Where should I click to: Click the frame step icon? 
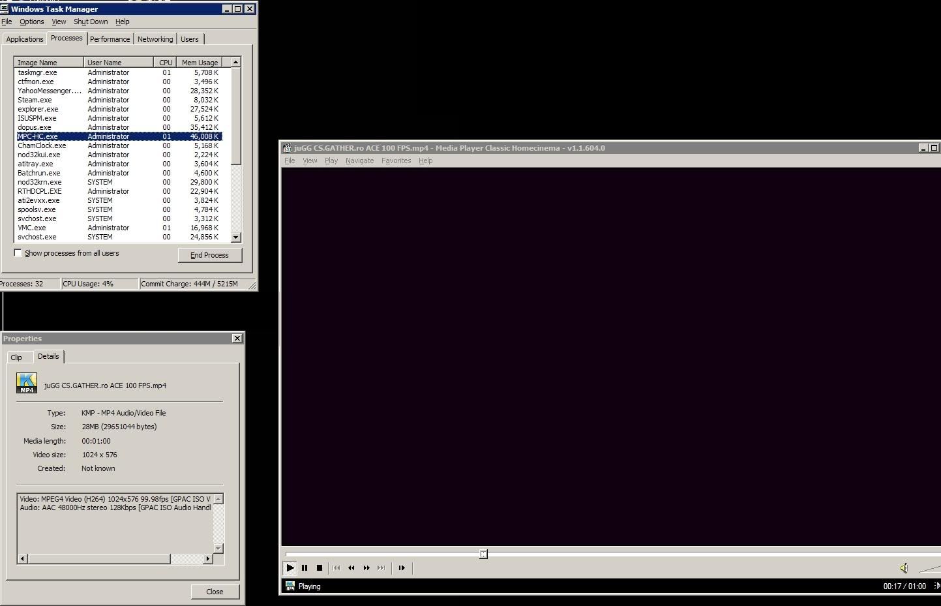click(402, 568)
